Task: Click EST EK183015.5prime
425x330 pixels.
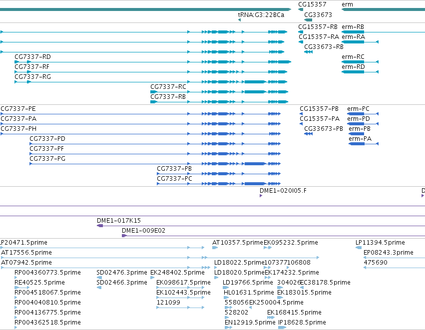Action: click(x=304, y=293)
